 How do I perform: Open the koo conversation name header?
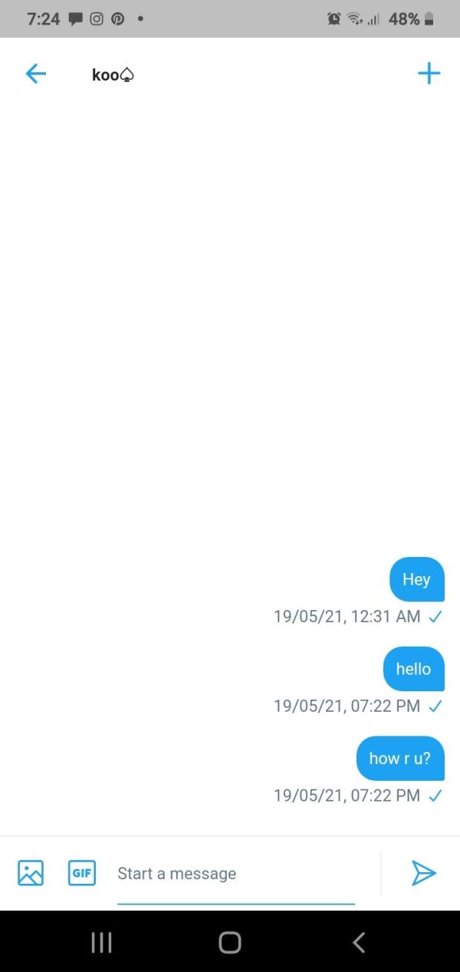113,74
